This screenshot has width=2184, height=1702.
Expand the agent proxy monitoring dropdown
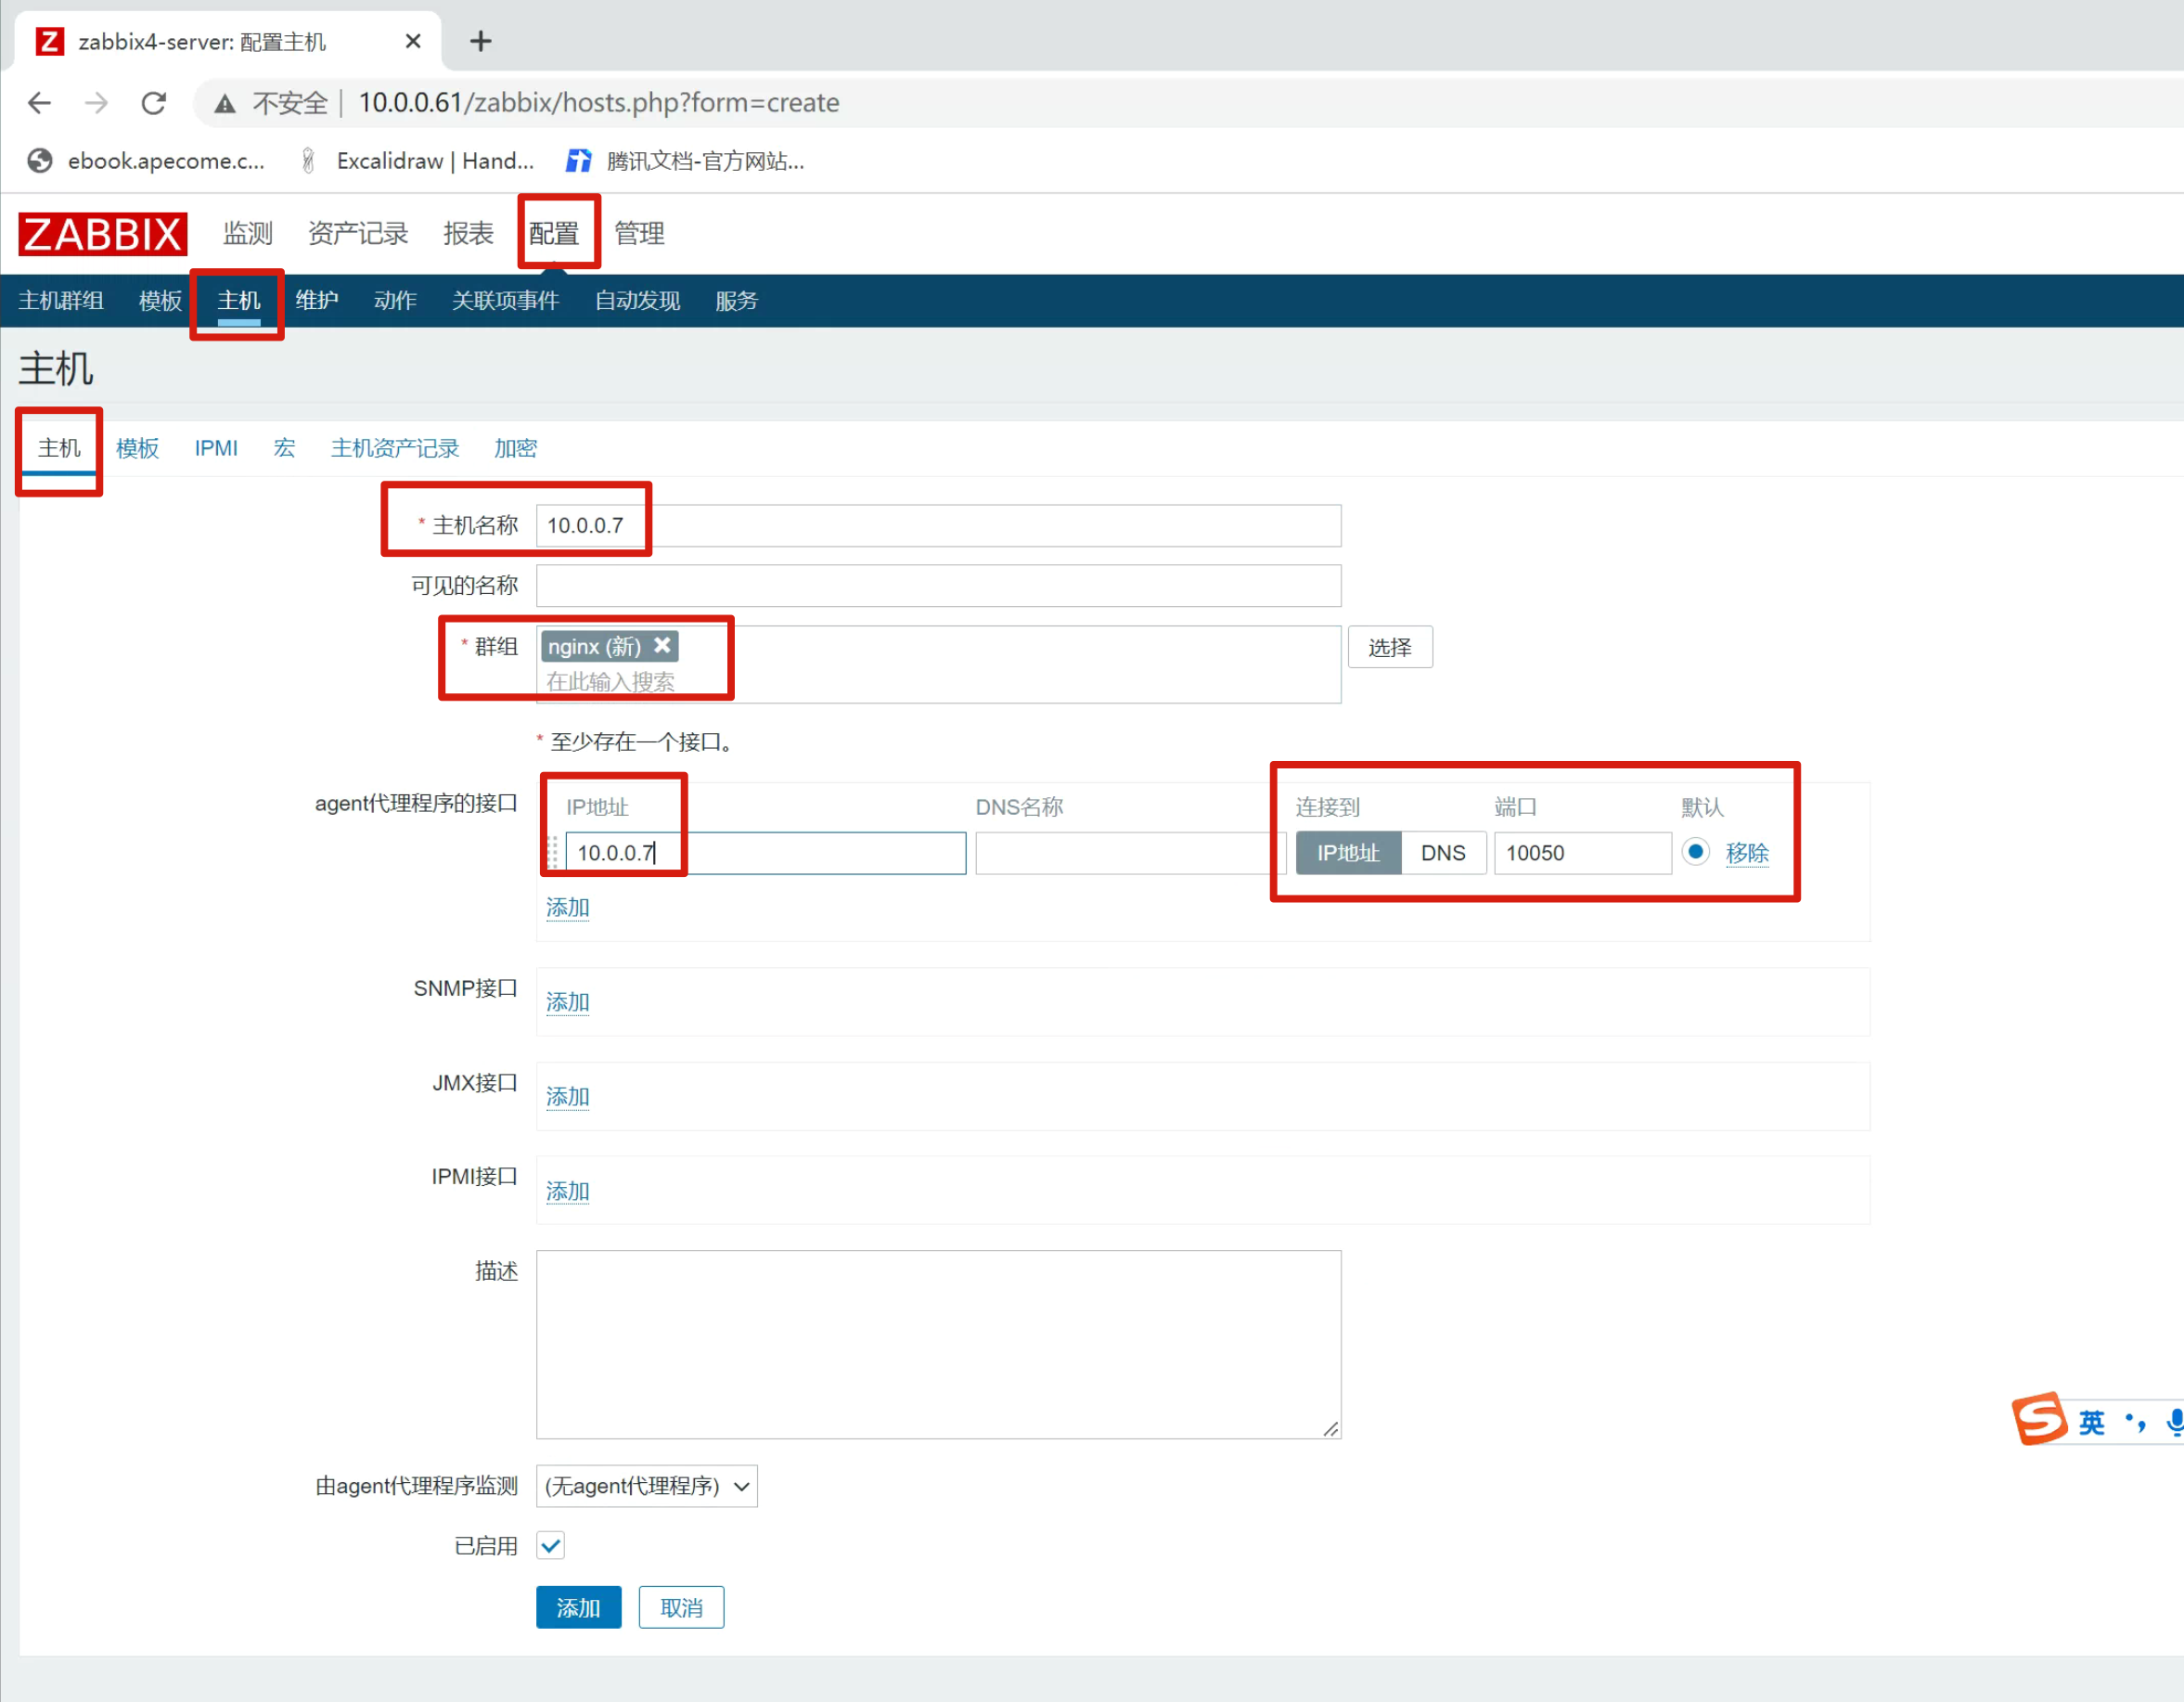click(x=646, y=1486)
